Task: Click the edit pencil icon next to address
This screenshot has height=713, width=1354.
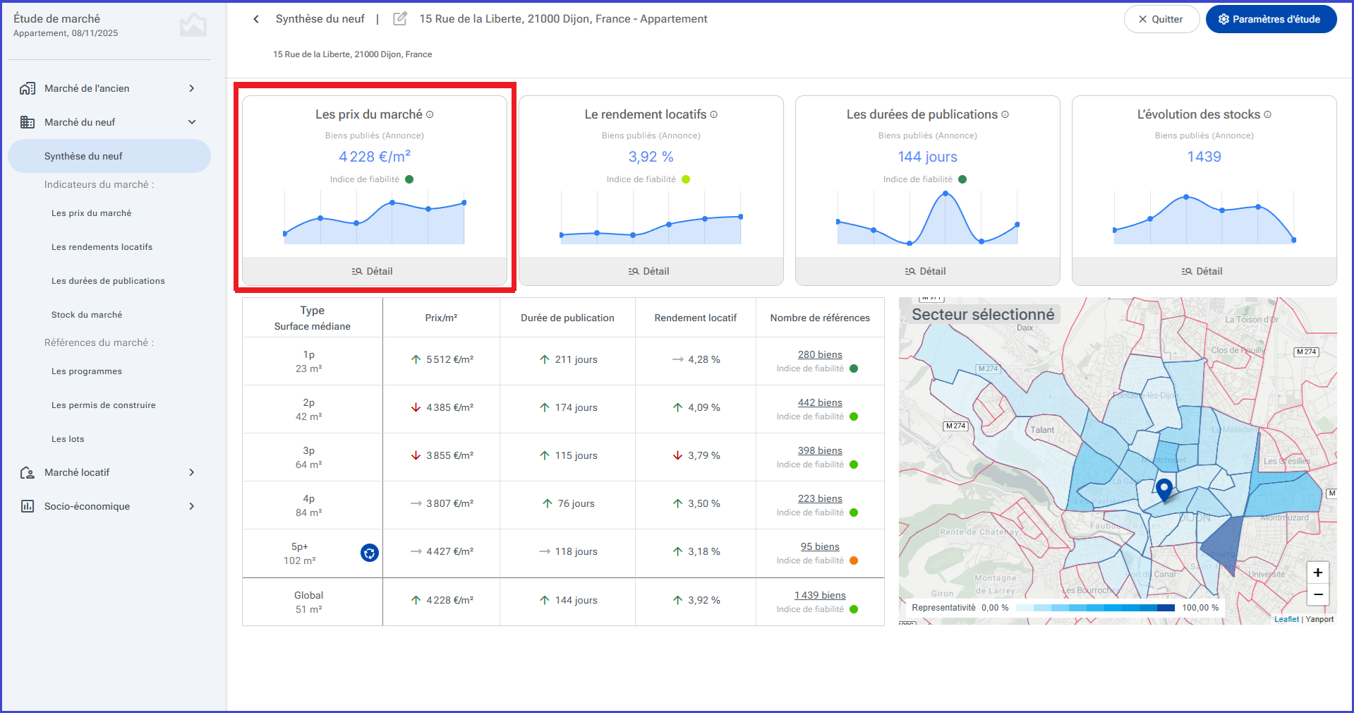Action: click(x=400, y=19)
